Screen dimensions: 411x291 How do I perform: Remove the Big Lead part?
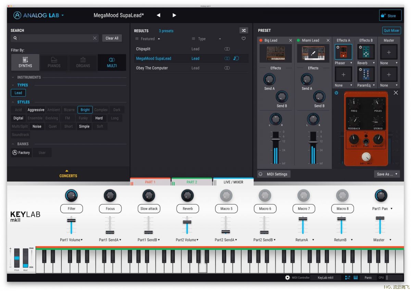coord(290,40)
